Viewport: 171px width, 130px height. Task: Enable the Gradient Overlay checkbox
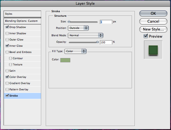pyautogui.click(x=7, y=83)
